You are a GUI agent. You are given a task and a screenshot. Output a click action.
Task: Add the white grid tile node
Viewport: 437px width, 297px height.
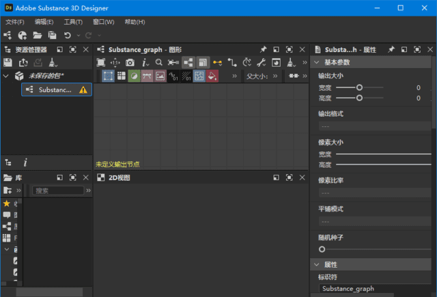(122, 76)
